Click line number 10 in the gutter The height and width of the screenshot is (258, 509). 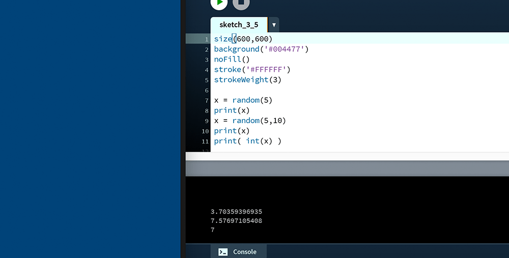(x=205, y=131)
